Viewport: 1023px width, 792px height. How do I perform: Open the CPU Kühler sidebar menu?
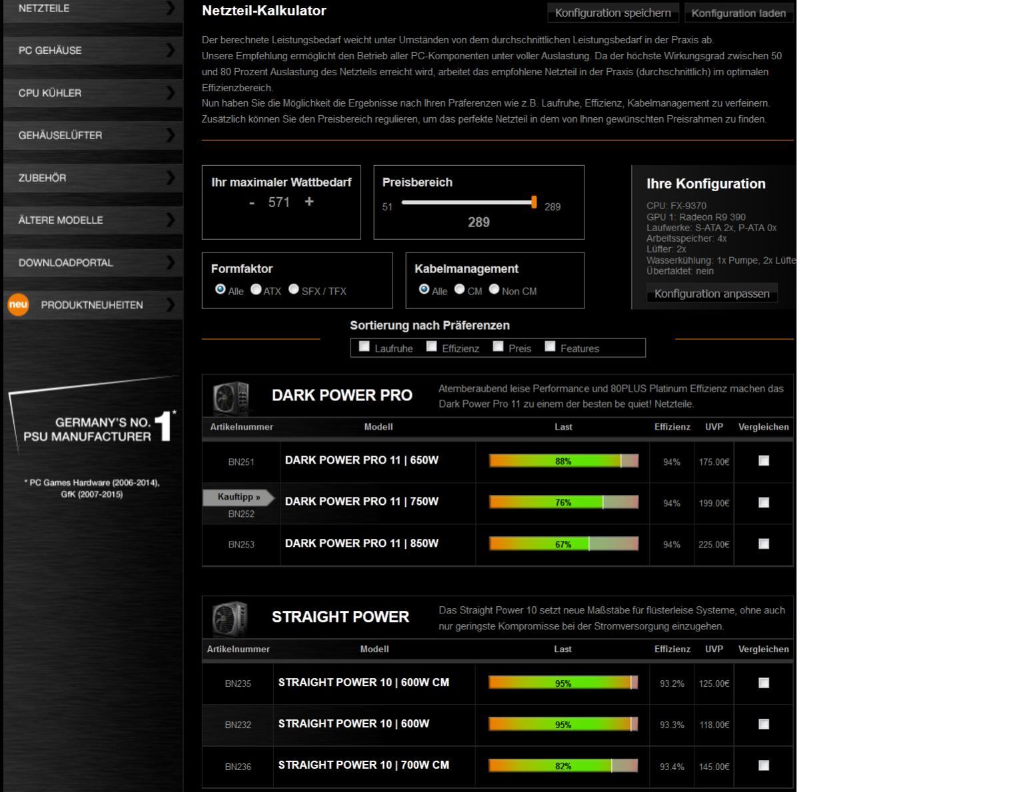93,93
